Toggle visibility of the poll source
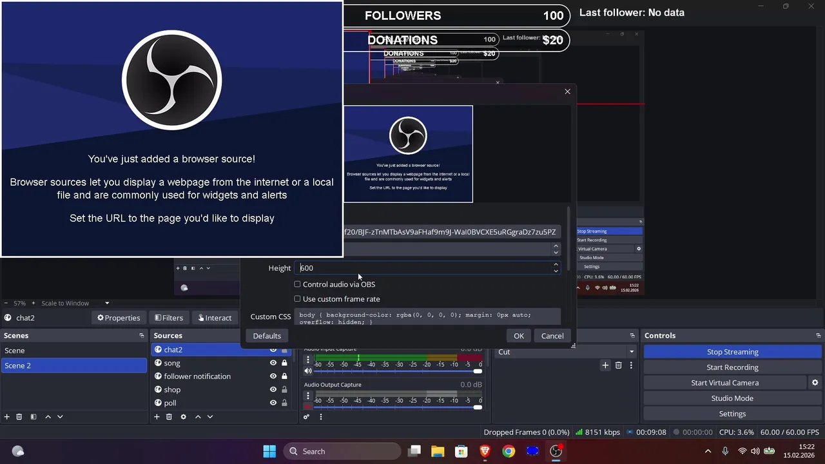The image size is (825, 464). pyautogui.click(x=273, y=403)
